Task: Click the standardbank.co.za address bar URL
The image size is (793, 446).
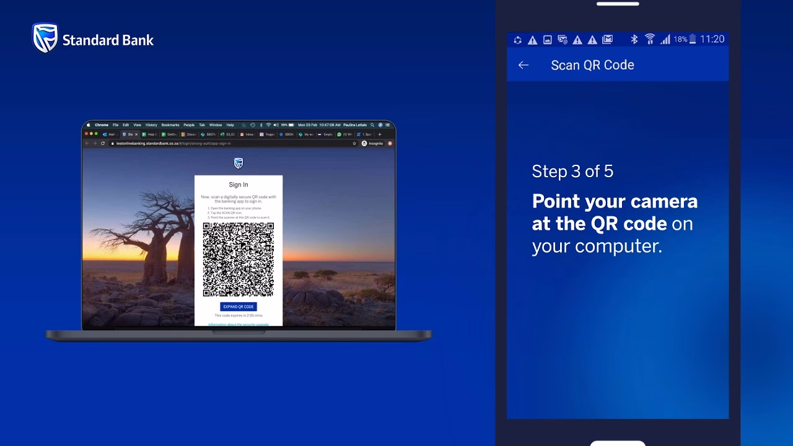Action: (173, 143)
